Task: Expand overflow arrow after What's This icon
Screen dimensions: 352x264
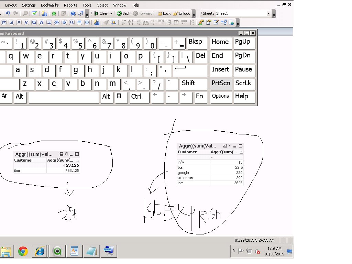Action: pyautogui.click(x=87, y=14)
